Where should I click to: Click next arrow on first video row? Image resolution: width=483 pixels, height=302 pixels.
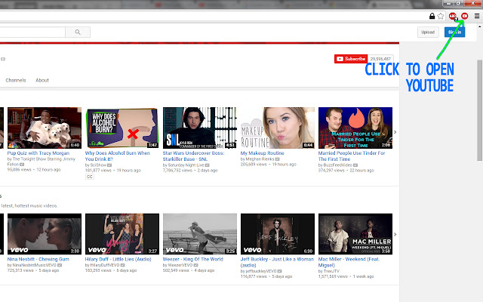[395, 132]
